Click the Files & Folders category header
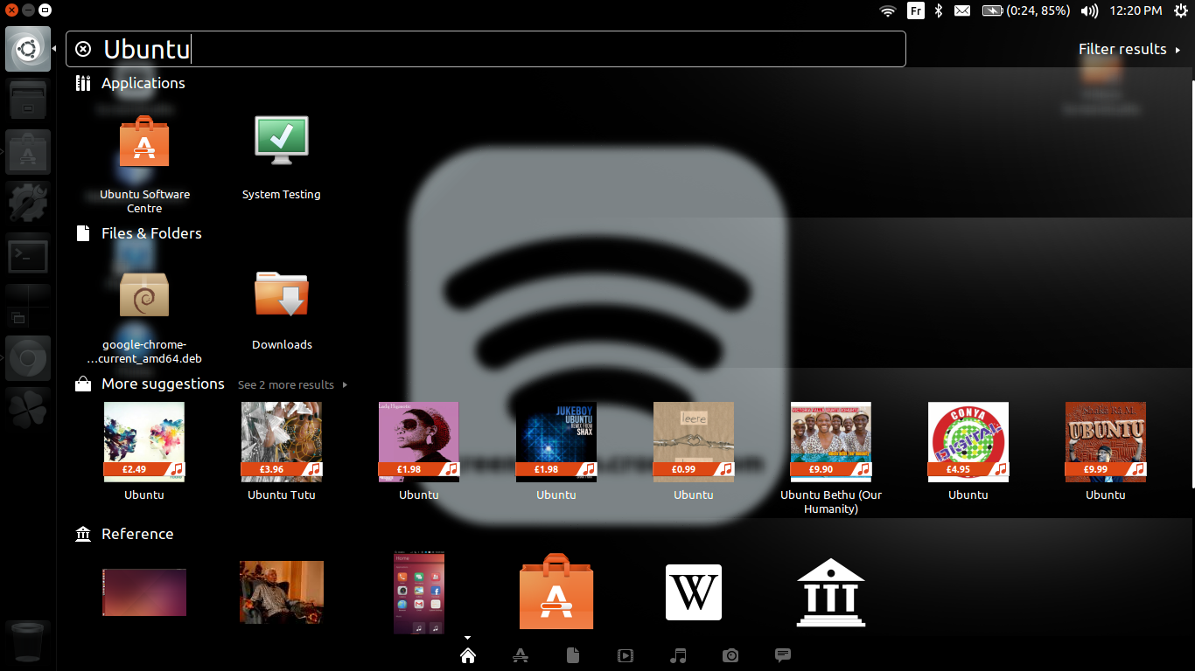 tap(138, 233)
